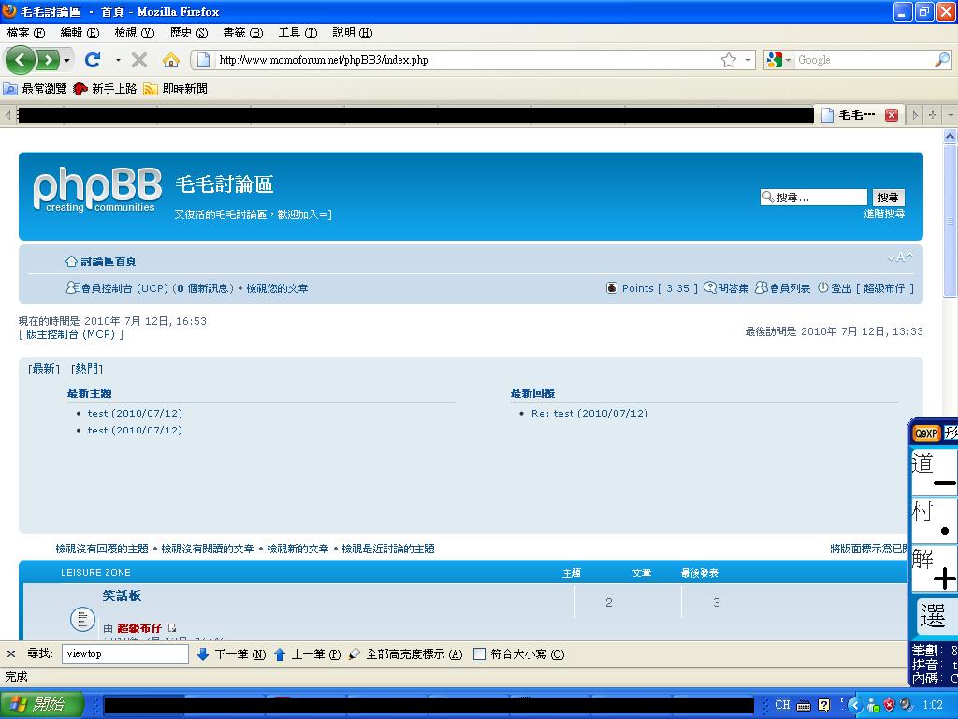Click the red shield tray icon
This screenshot has width=958, height=719.
tap(889, 705)
